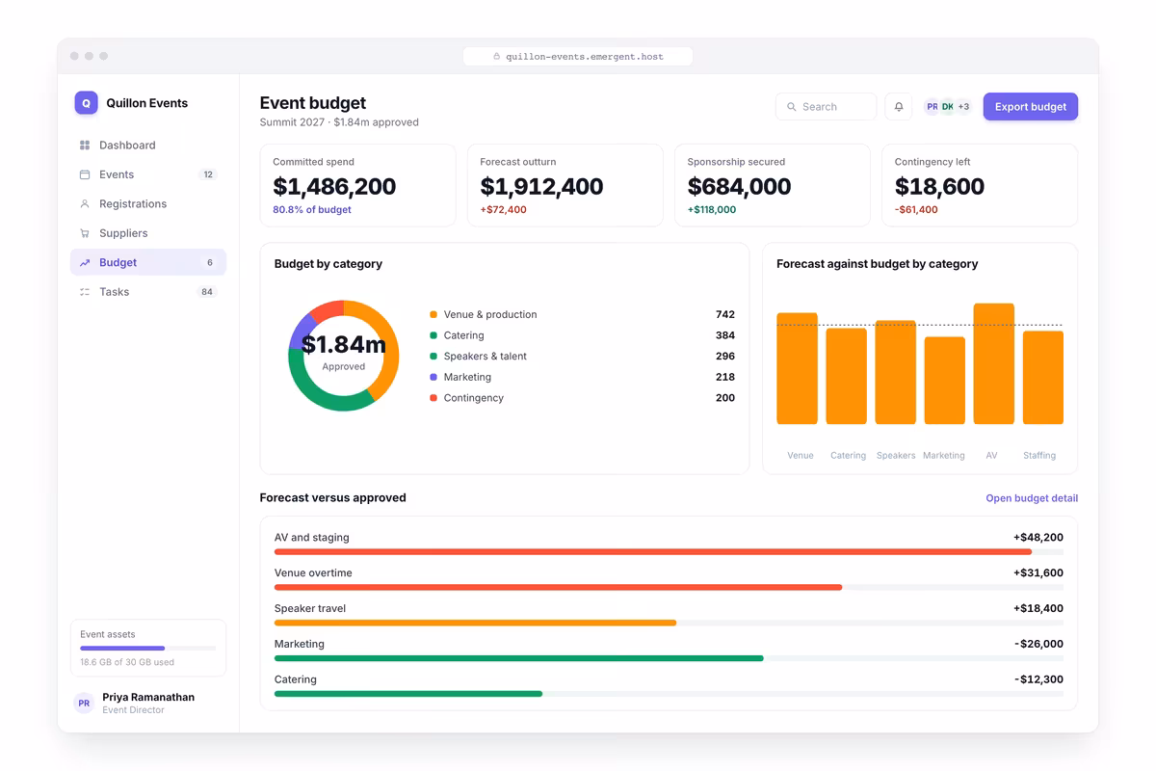Click the red Contingency legend dot
Screen dimensions: 1156x771
(x=433, y=398)
